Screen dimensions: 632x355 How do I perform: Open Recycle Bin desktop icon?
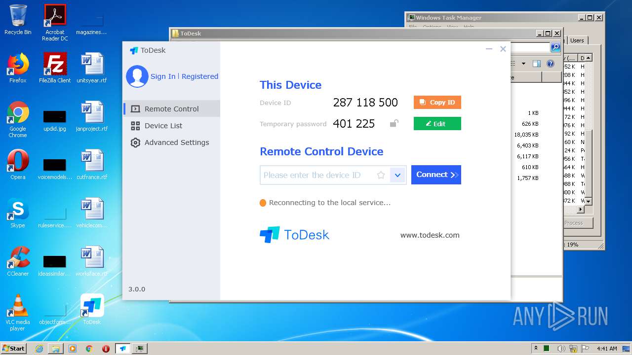pos(18,20)
